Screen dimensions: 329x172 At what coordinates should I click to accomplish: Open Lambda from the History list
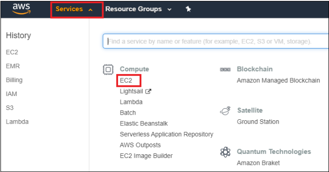click(17, 122)
